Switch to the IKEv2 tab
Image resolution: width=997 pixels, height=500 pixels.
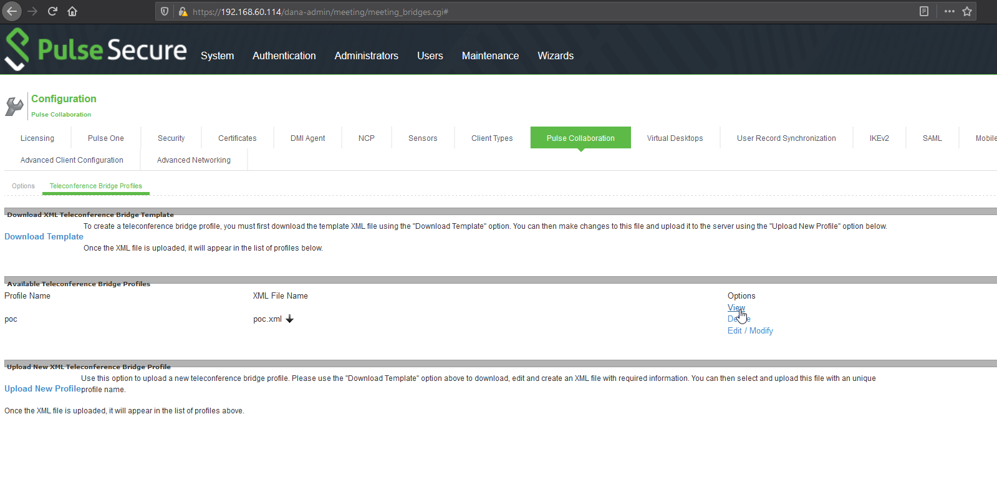coord(879,138)
